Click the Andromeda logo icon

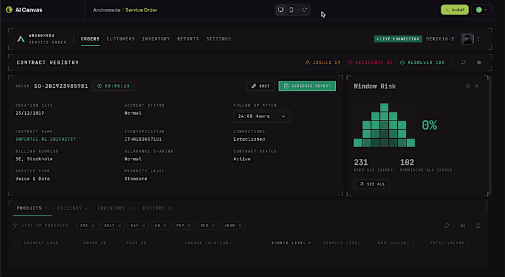coord(21,39)
